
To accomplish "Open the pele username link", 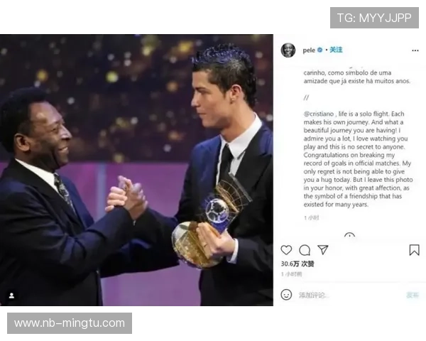I will pos(309,50).
